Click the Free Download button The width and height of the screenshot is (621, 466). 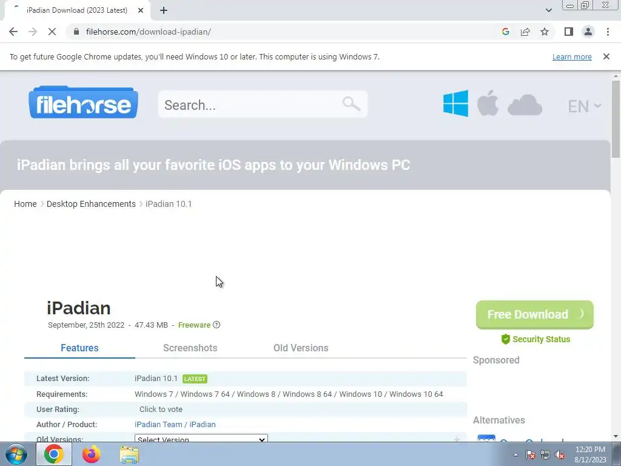535,315
